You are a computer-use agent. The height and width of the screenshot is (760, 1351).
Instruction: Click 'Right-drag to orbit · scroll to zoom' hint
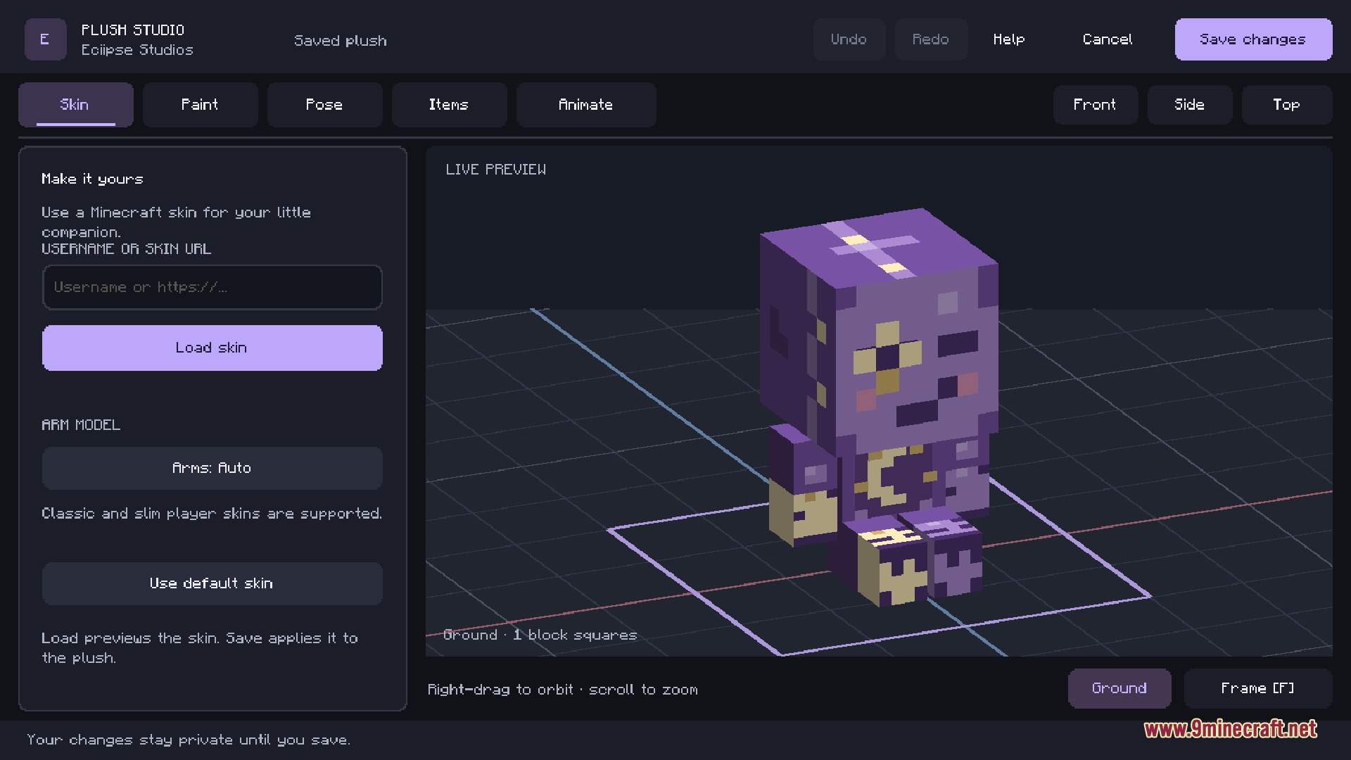coord(563,690)
